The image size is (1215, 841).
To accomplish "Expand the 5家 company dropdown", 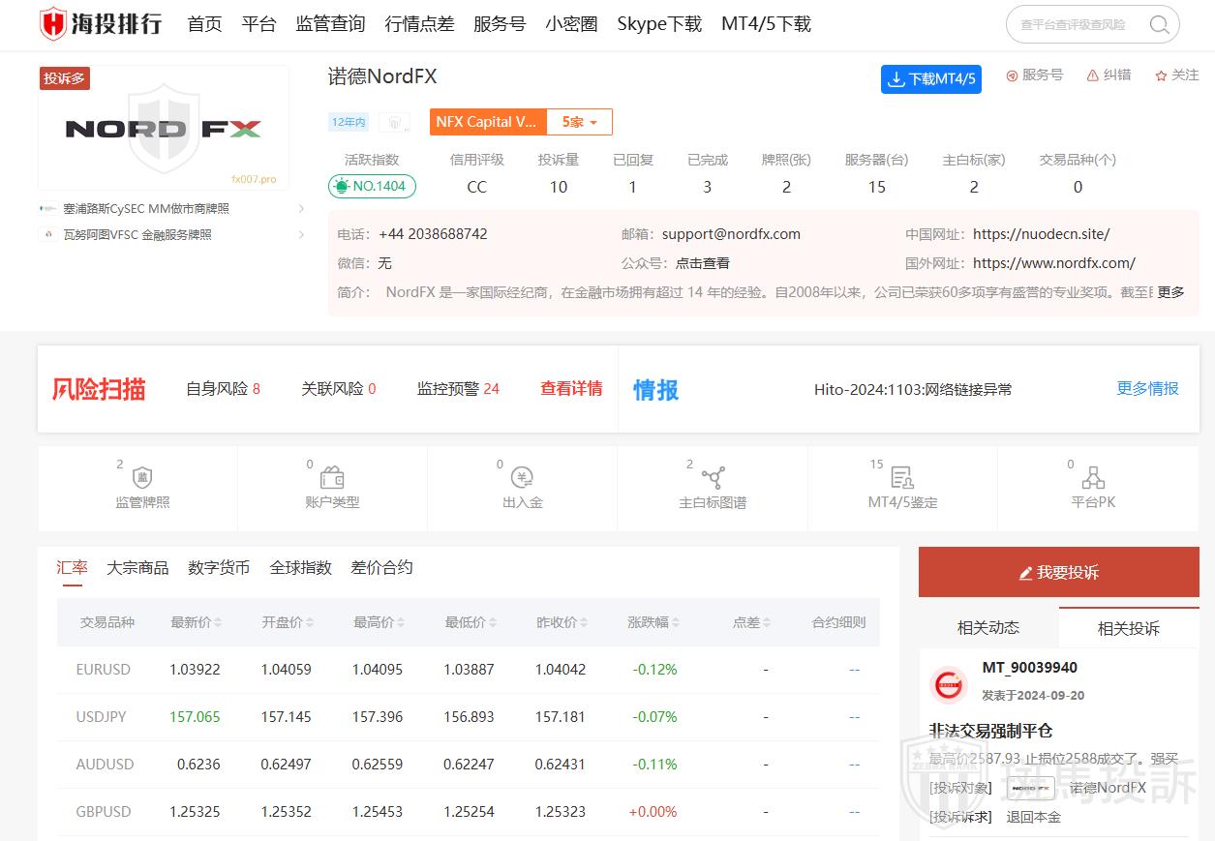I will click(x=580, y=122).
